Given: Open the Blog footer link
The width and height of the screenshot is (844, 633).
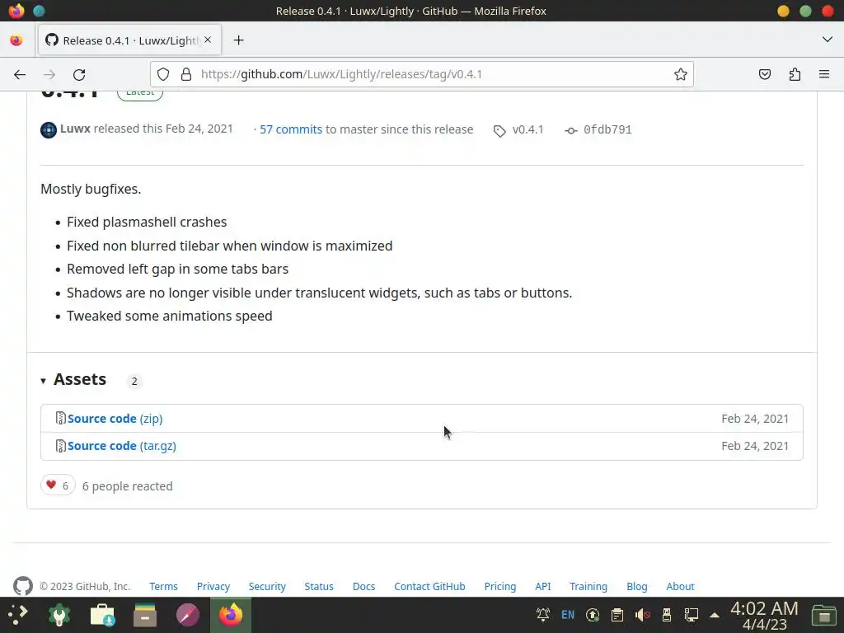Looking at the screenshot, I should click(x=637, y=587).
